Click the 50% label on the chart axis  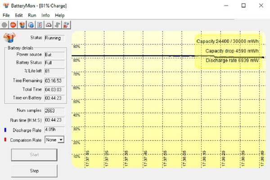pyautogui.click(x=76, y=101)
